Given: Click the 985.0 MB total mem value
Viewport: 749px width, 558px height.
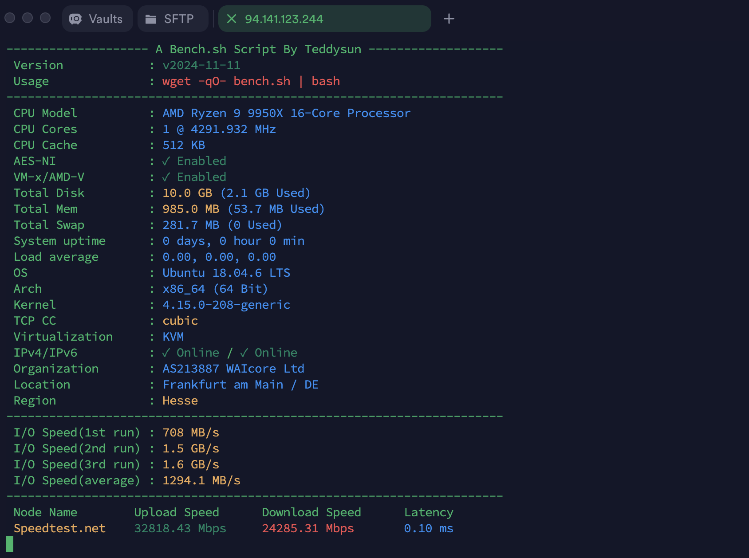Looking at the screenshot, I should [x=191, y=209].
